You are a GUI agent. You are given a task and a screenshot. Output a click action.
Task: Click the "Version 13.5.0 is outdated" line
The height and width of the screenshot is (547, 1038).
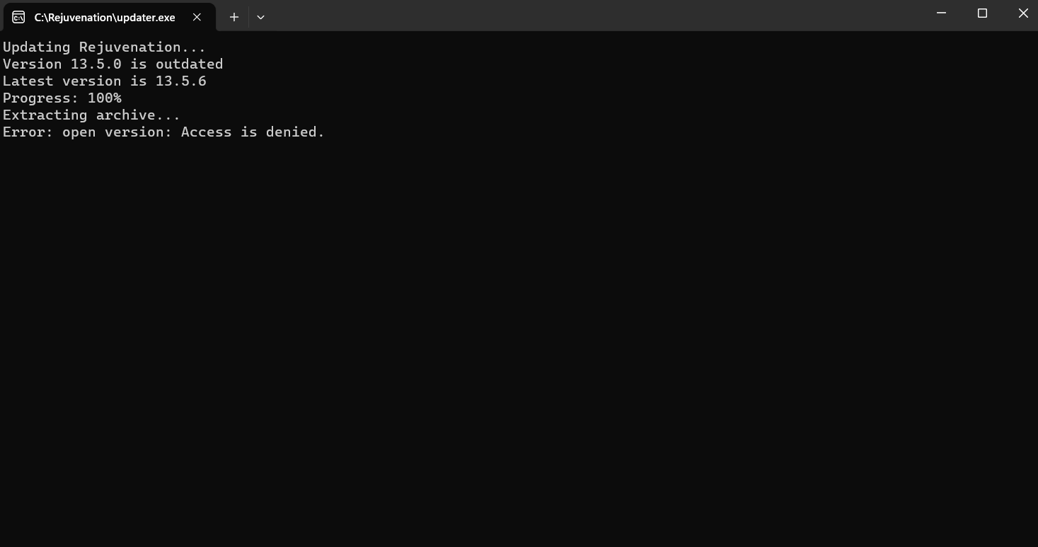(113, 64)
